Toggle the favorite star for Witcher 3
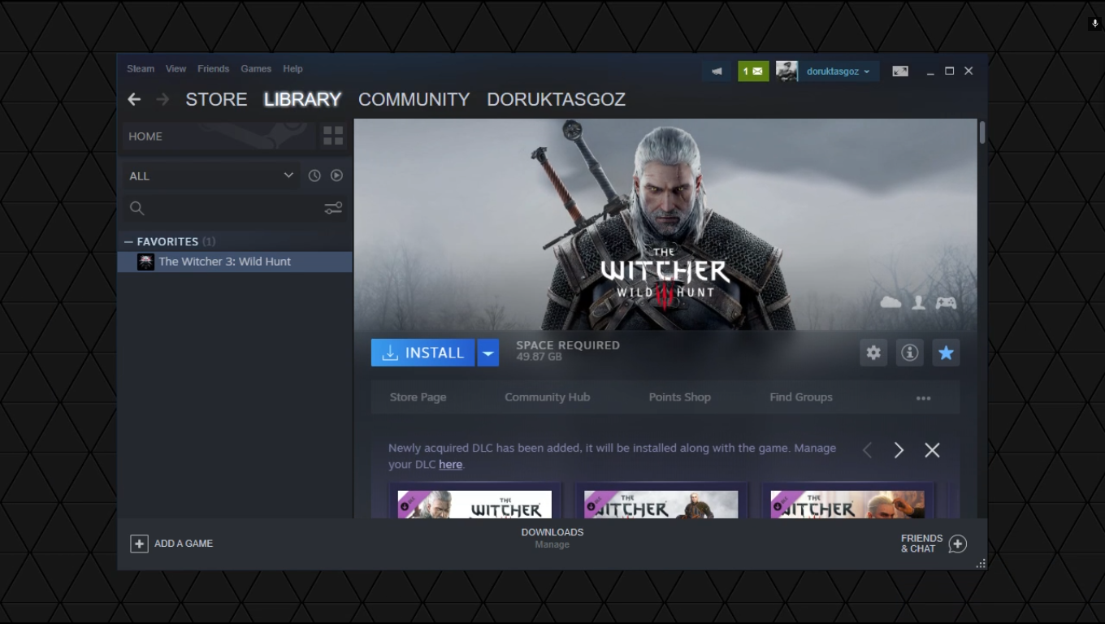 coord(946,353)
